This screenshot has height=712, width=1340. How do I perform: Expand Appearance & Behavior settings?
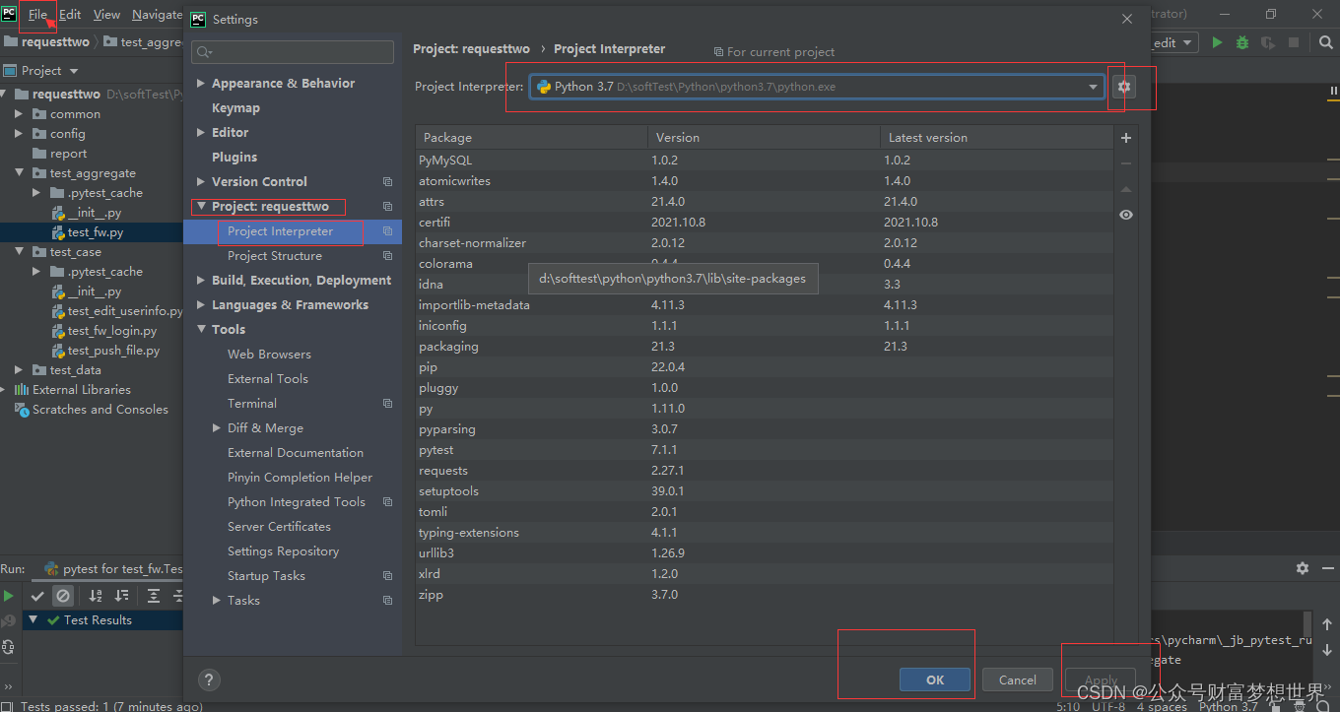click(201, 84)
